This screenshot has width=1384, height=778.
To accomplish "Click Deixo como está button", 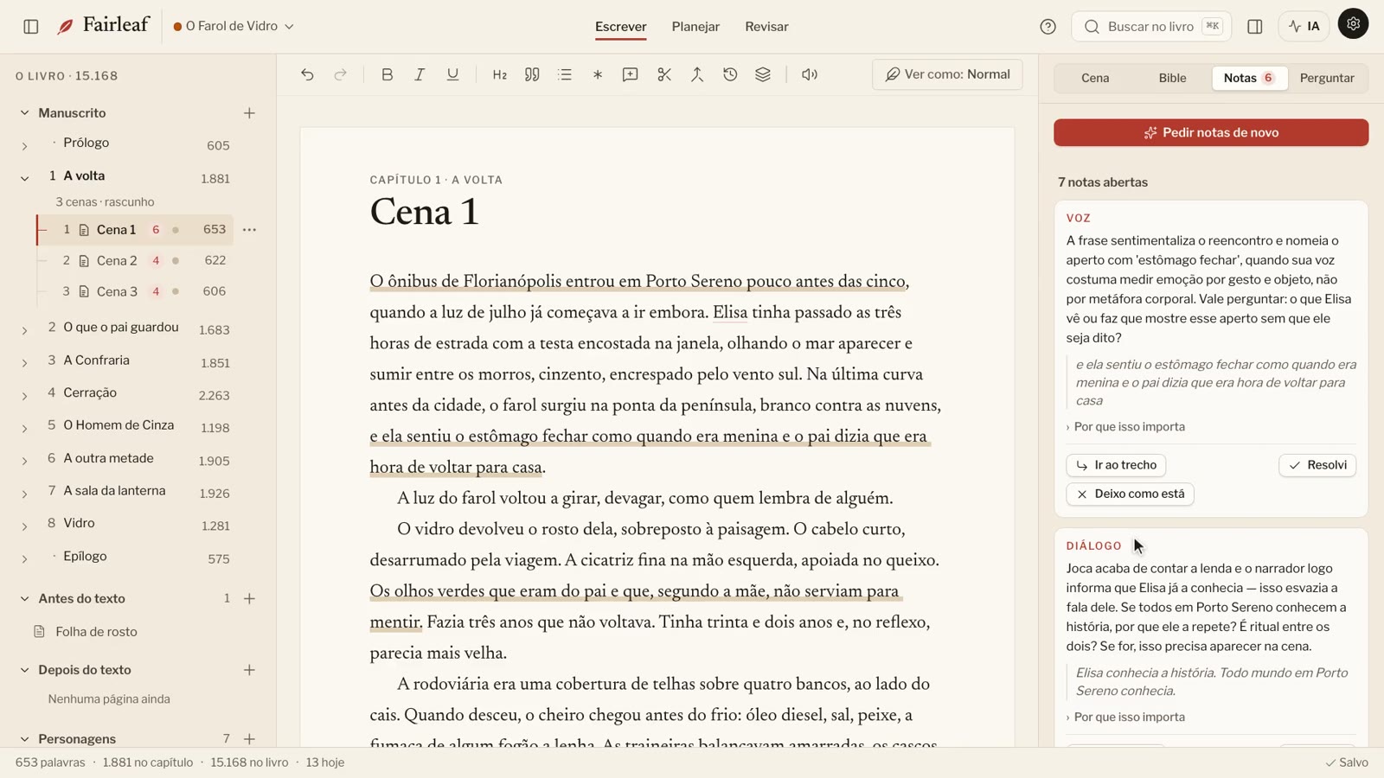I will 1130,494.
